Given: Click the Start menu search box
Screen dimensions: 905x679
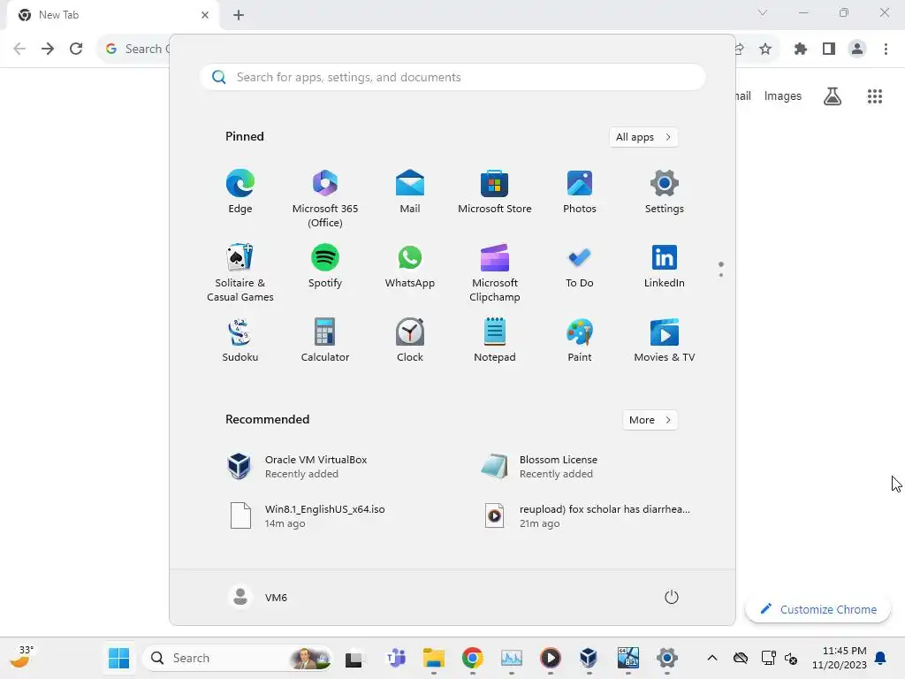Looking at the screenshot, I should (452, 77).
